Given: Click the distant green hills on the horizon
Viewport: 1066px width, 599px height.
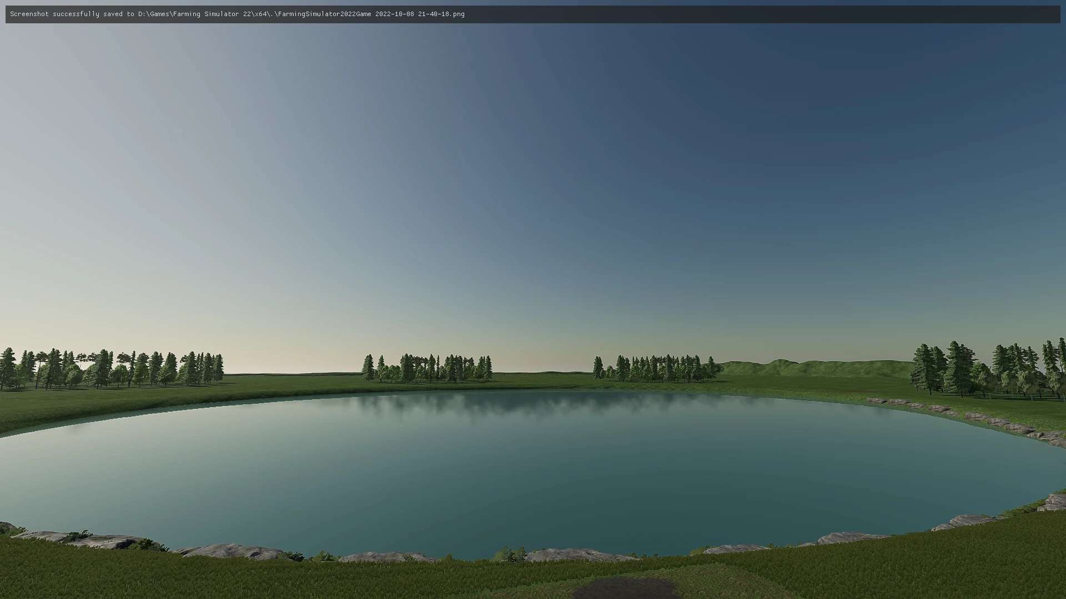Looking at the screenshot, I should (x=811, y=367).
